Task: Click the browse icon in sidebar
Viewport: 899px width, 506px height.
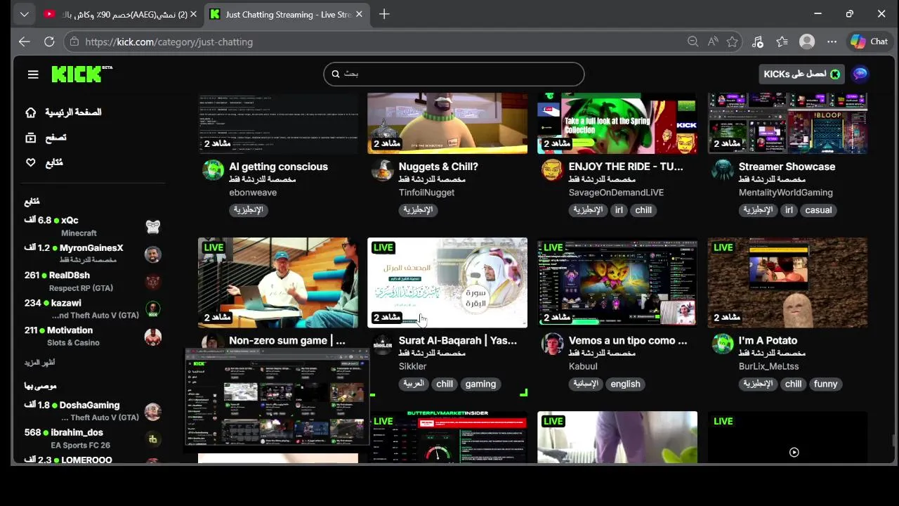Action: click(31, 138)
